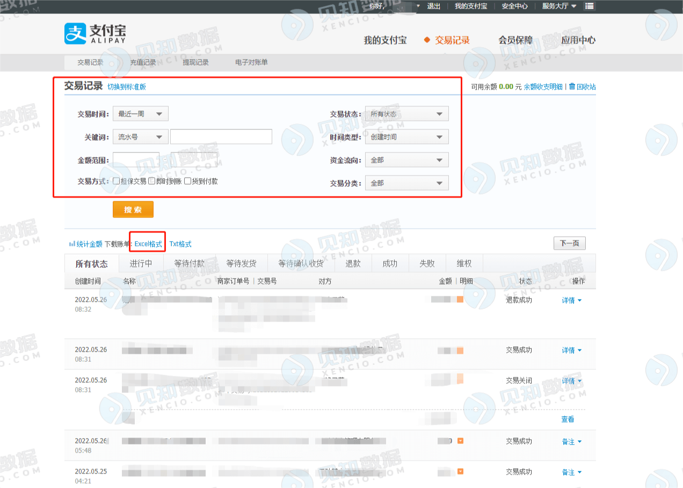The image size is (683, 488).
Task: Toggle the 即时到账 checkbox
Action: pyautogui.click(x=152, y=181)
